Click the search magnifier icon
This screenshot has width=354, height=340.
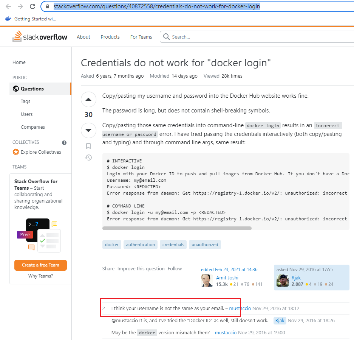[x=166, y=37]
